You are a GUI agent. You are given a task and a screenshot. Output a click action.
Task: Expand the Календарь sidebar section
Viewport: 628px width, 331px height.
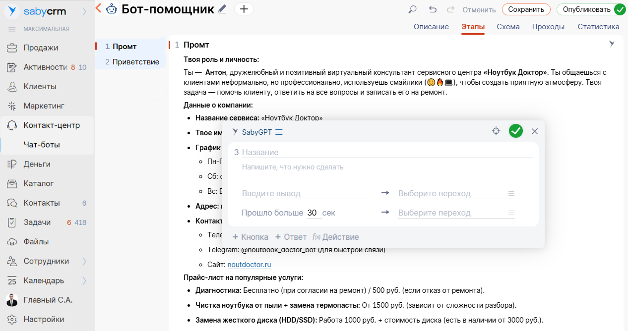tap(84, 280)
